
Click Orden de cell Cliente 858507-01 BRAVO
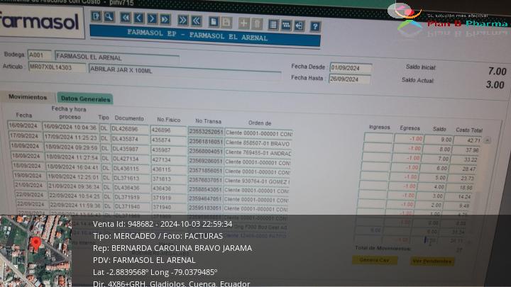(x=258, y=143)
